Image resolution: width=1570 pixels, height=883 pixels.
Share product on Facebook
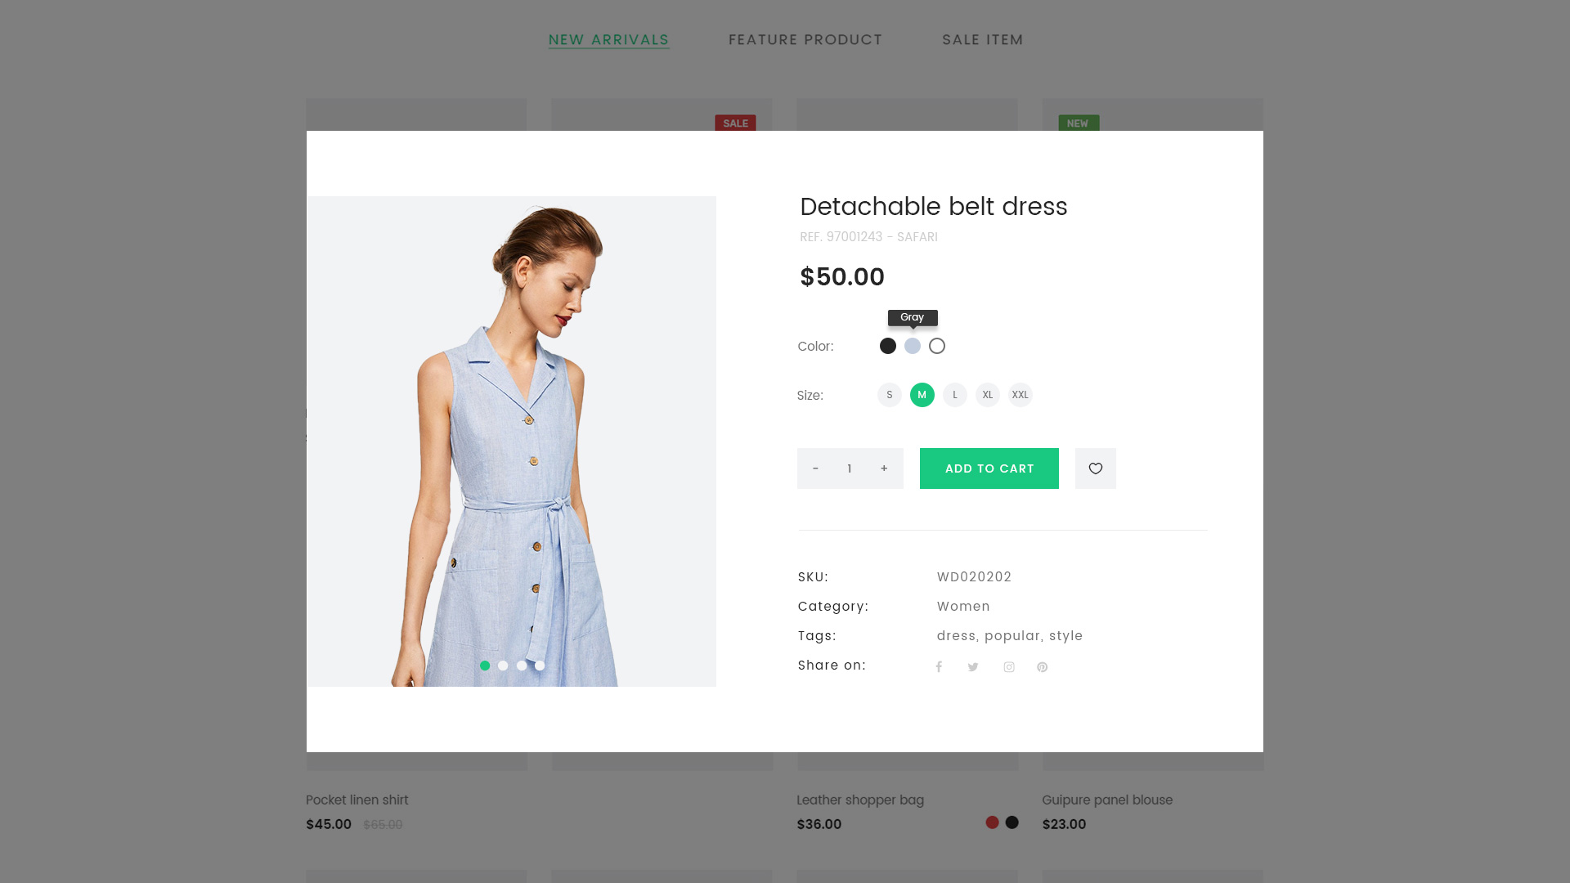click(939, 667)
